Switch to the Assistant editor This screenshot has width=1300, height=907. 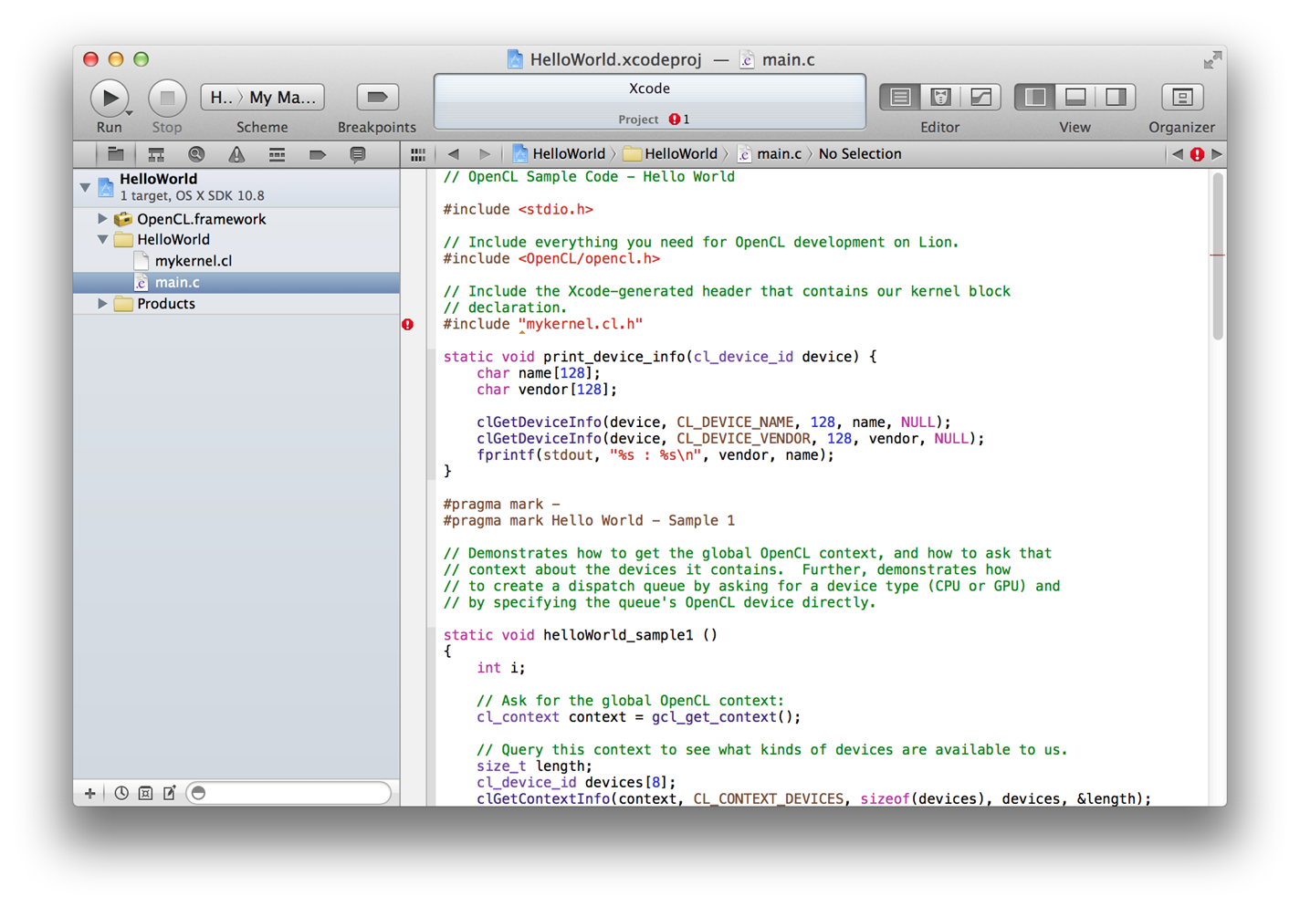coord(940,98)
